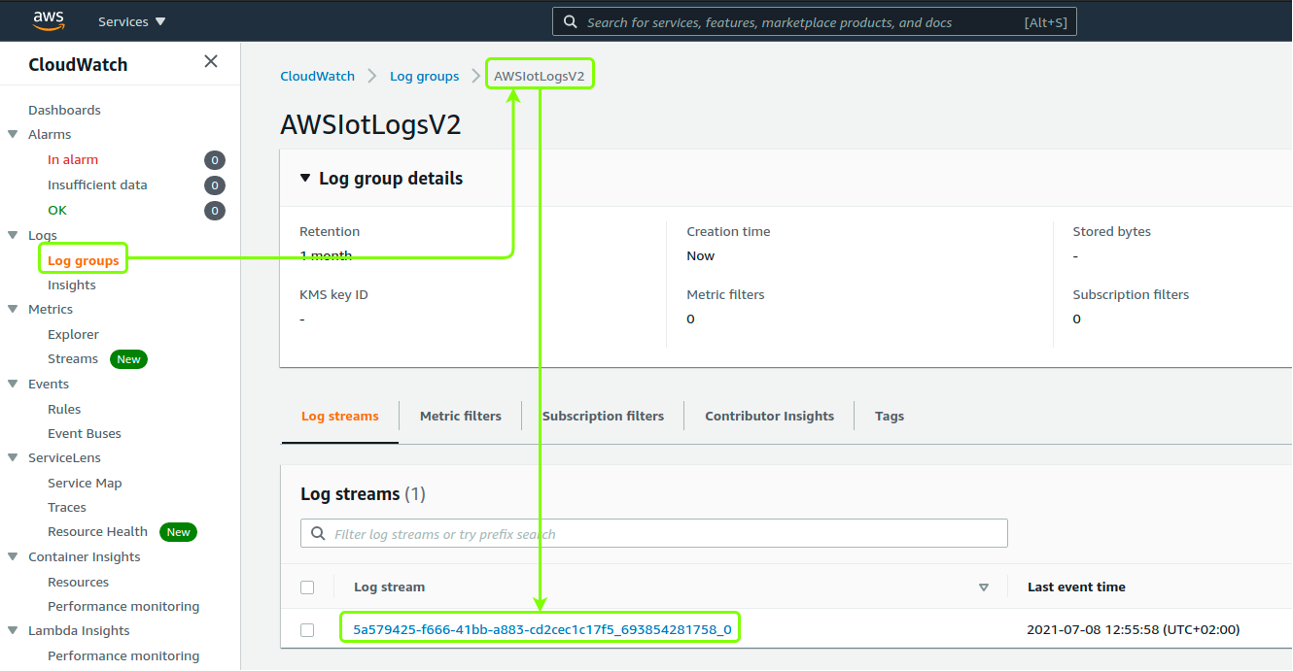Image resolution: width=1293 pixels, height=671 pixels.
Task: Click the Stored bytes label
Action: tap(1111, 231)
